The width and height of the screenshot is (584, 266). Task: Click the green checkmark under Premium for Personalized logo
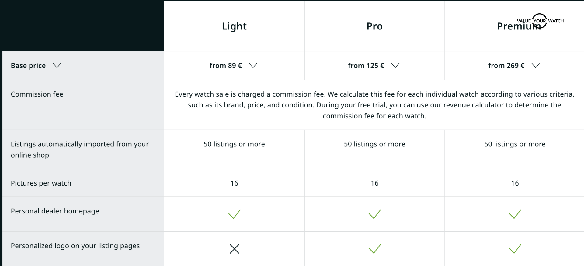(514, 249)
